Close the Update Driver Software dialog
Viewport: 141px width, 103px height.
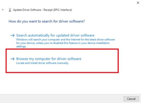tap(138, 3)
